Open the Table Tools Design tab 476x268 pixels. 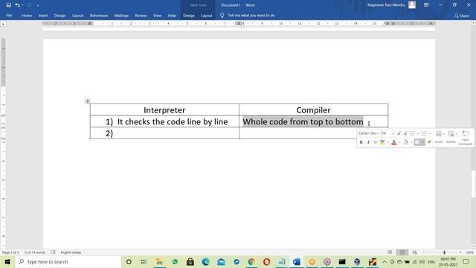tap(188, 15)
